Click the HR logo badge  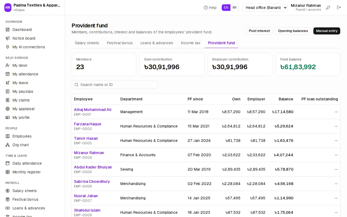[8, 8]
